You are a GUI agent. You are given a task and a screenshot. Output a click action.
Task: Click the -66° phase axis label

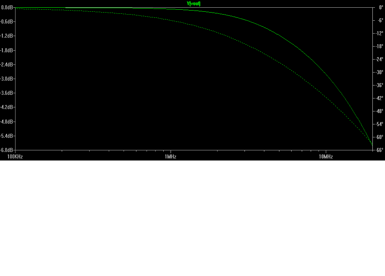tap(380, 150)
